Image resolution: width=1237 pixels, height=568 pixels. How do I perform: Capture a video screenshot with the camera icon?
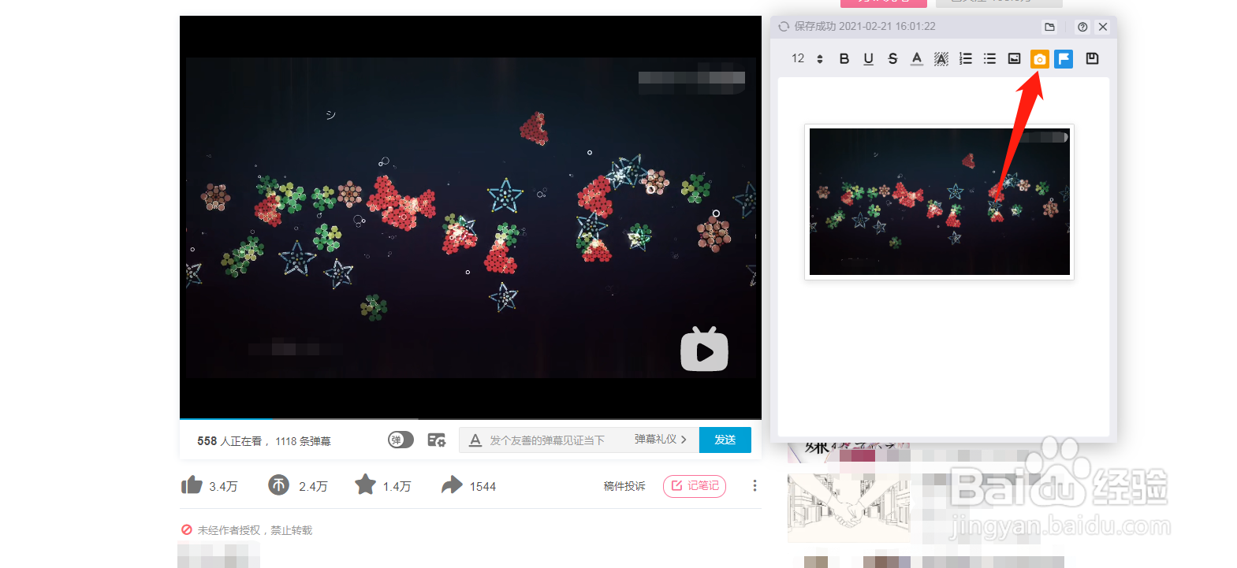(x=1040, y=59)
